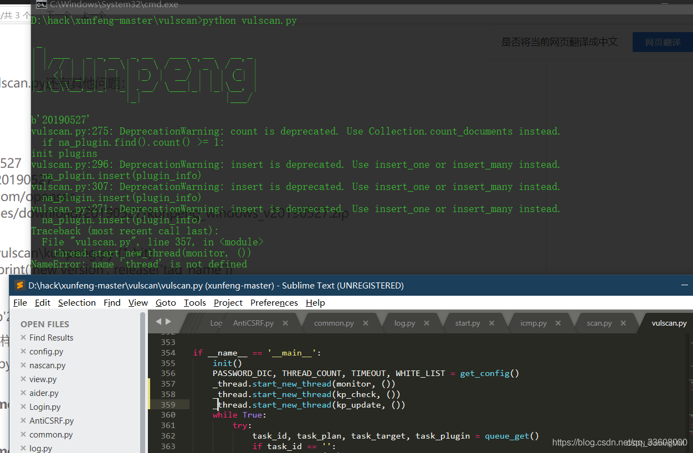Screen dimensions: 693x453
Task: Switch to the icmp.py tab
Action: pyautogui.click(x=533, y=323)
